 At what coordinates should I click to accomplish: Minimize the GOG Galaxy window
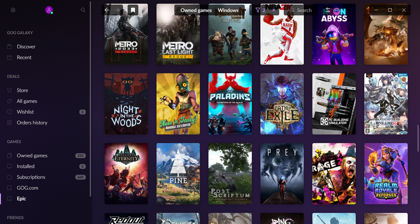(376, 10)
